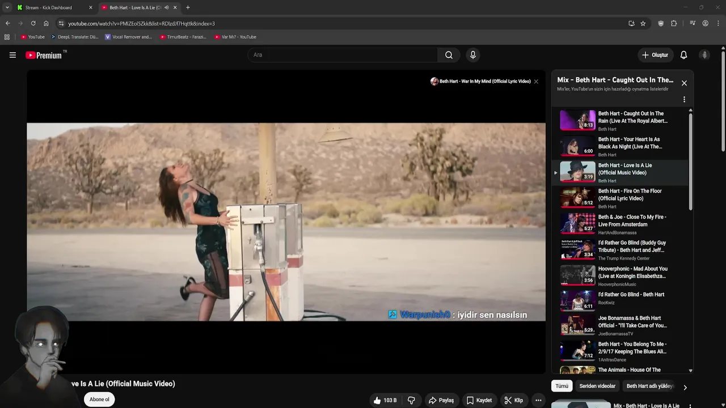Focus the YouTube Ara search field
Image resolution: width=726 pixels, height=408 pixels.
342,55
